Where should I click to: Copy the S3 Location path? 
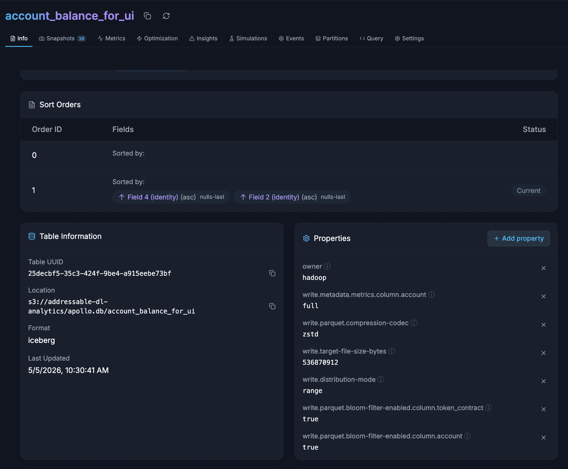point(272,306)
